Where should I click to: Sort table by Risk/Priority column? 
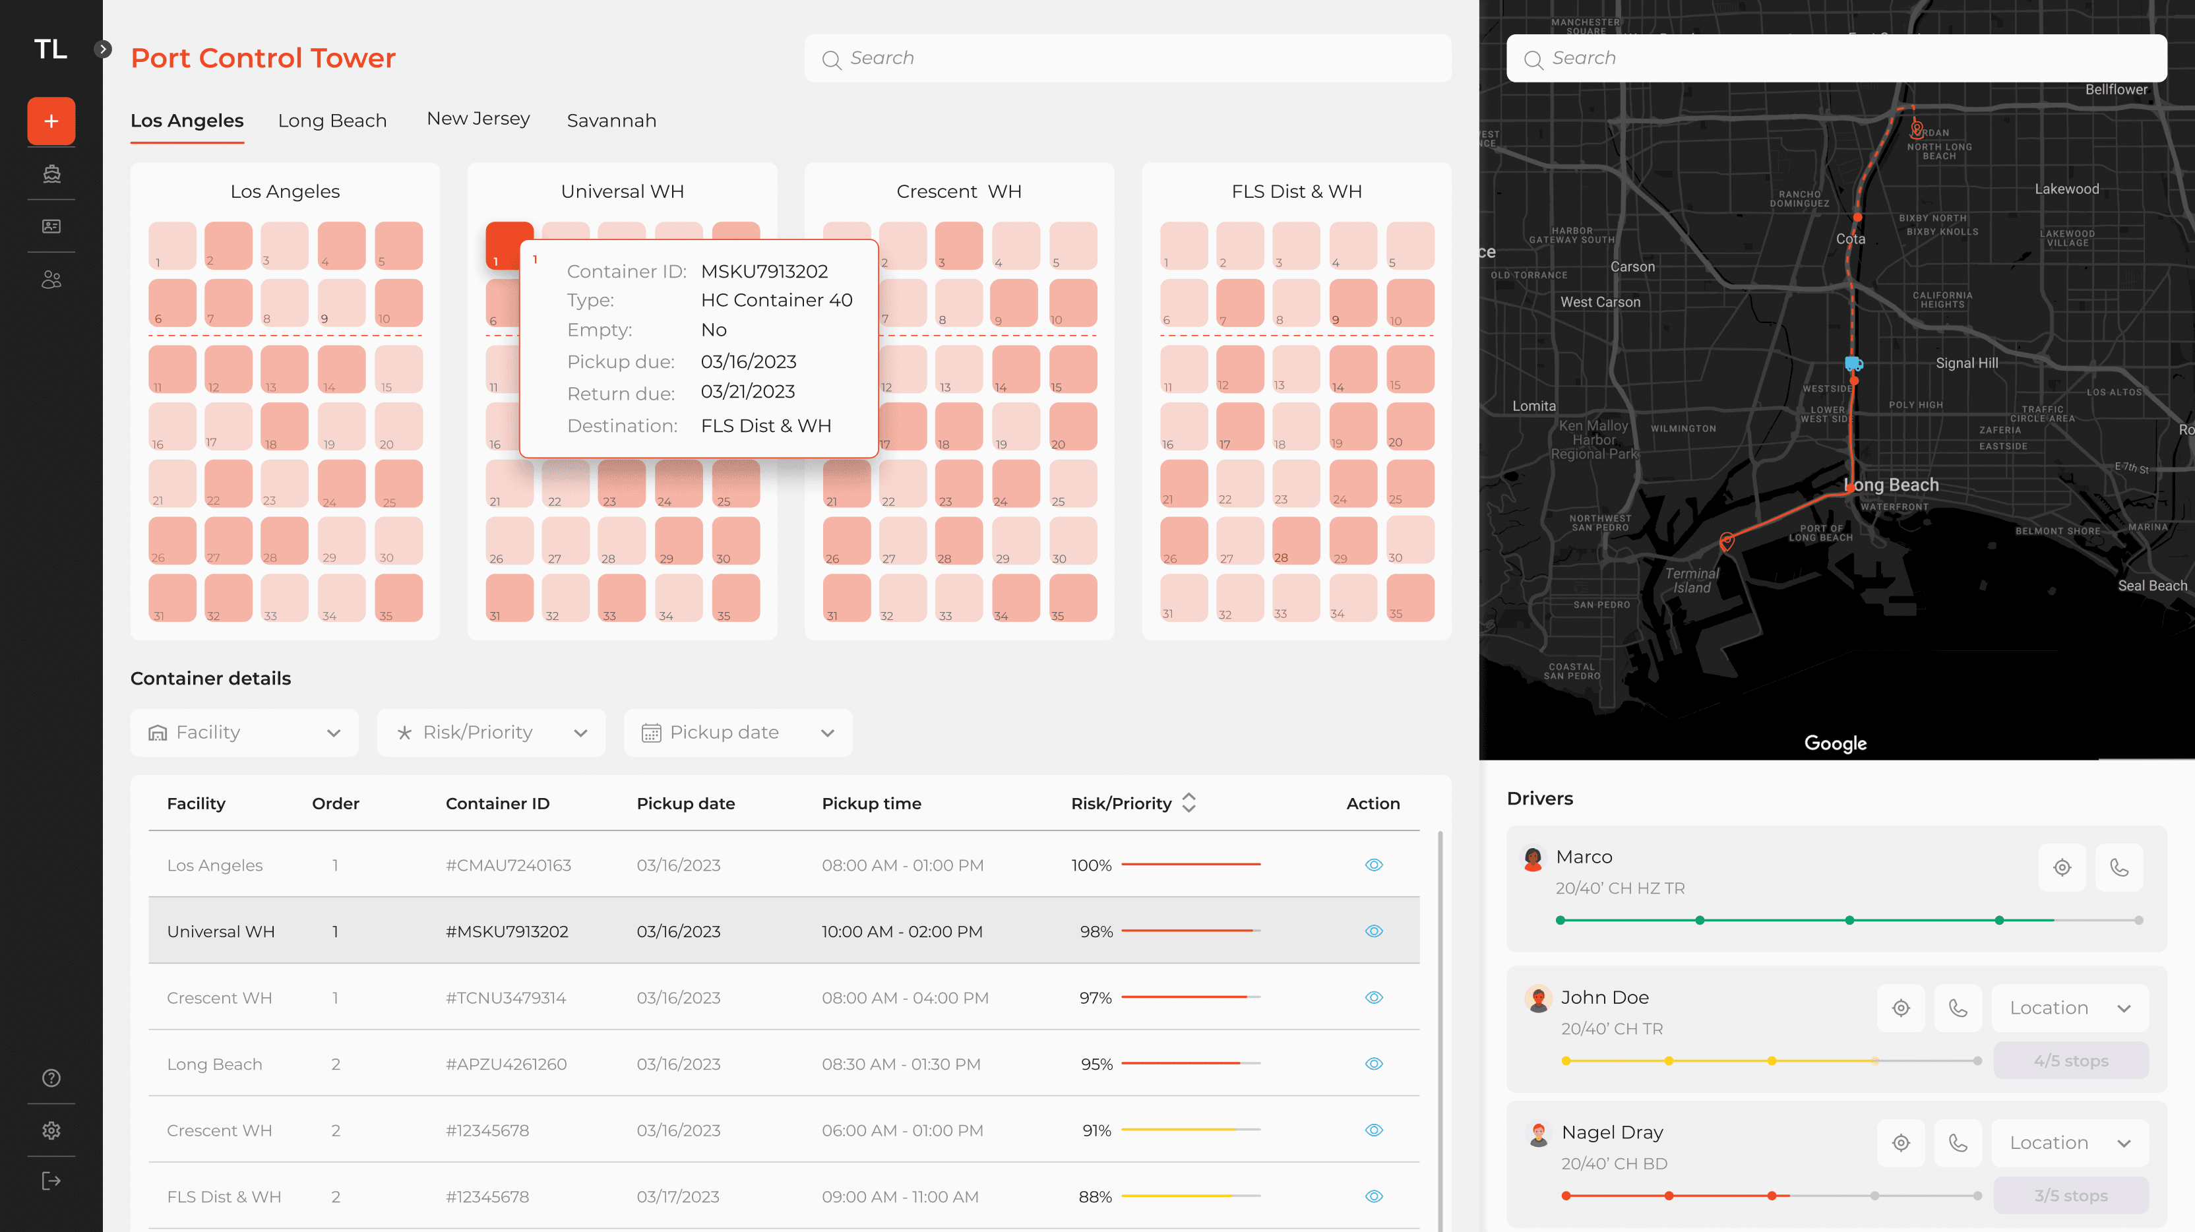[x=1189, y=803]
